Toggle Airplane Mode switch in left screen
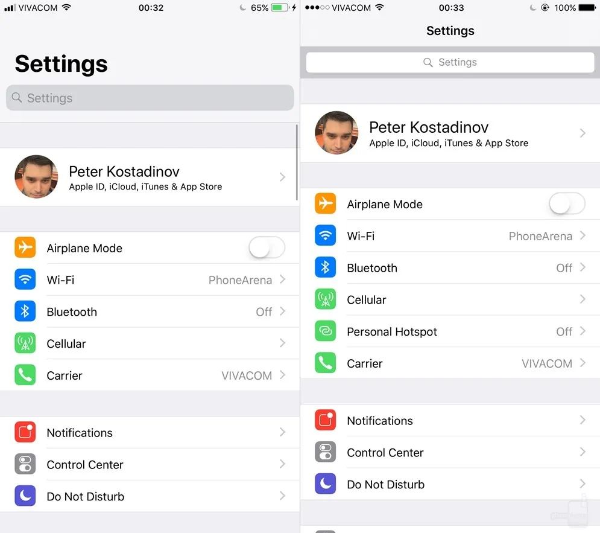The height and width of the screenshot is (533, 600). click(x=267, y=247)
